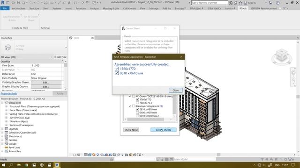Screen dimensions: 300x168
Task: Click the keyword search input field
Action: [x=210, y=3]
